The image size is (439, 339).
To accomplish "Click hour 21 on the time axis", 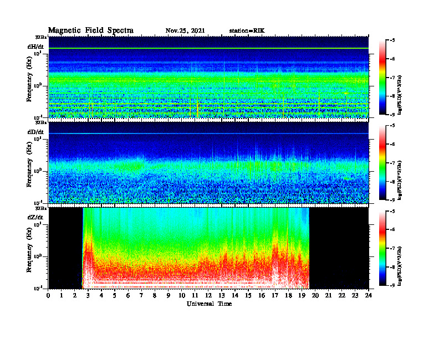I will tap(328, 296).
